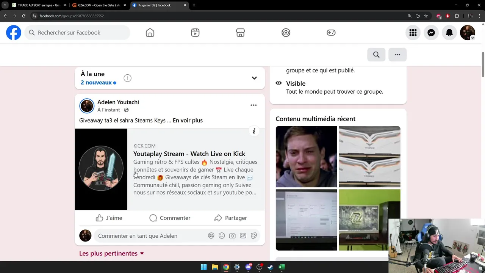The height and width of the screenshot is (273, 485).
Task: Click the link preview info icon
Action: coord(254,131)
